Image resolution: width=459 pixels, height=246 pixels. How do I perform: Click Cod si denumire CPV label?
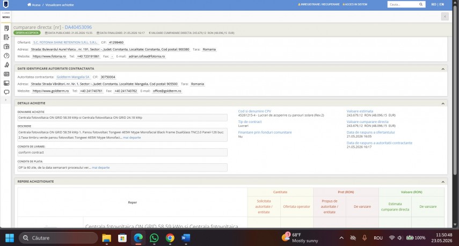point(254,111)
